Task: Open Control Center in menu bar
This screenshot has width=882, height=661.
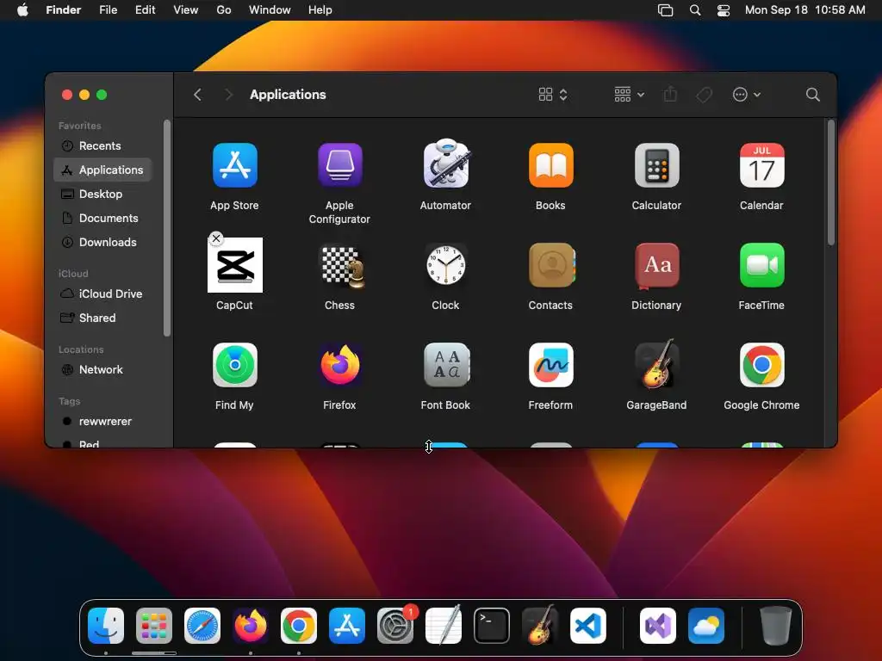Action: point(724,10)
